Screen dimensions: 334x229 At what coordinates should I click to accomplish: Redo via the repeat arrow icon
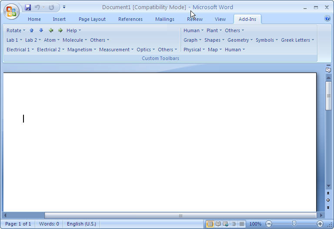coord(51,7)
